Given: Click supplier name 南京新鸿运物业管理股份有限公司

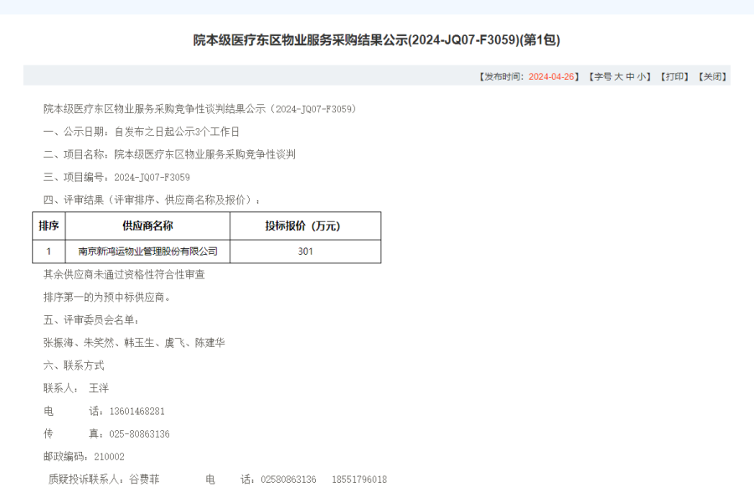Looking at the screenshot, I should pos(147,251).
